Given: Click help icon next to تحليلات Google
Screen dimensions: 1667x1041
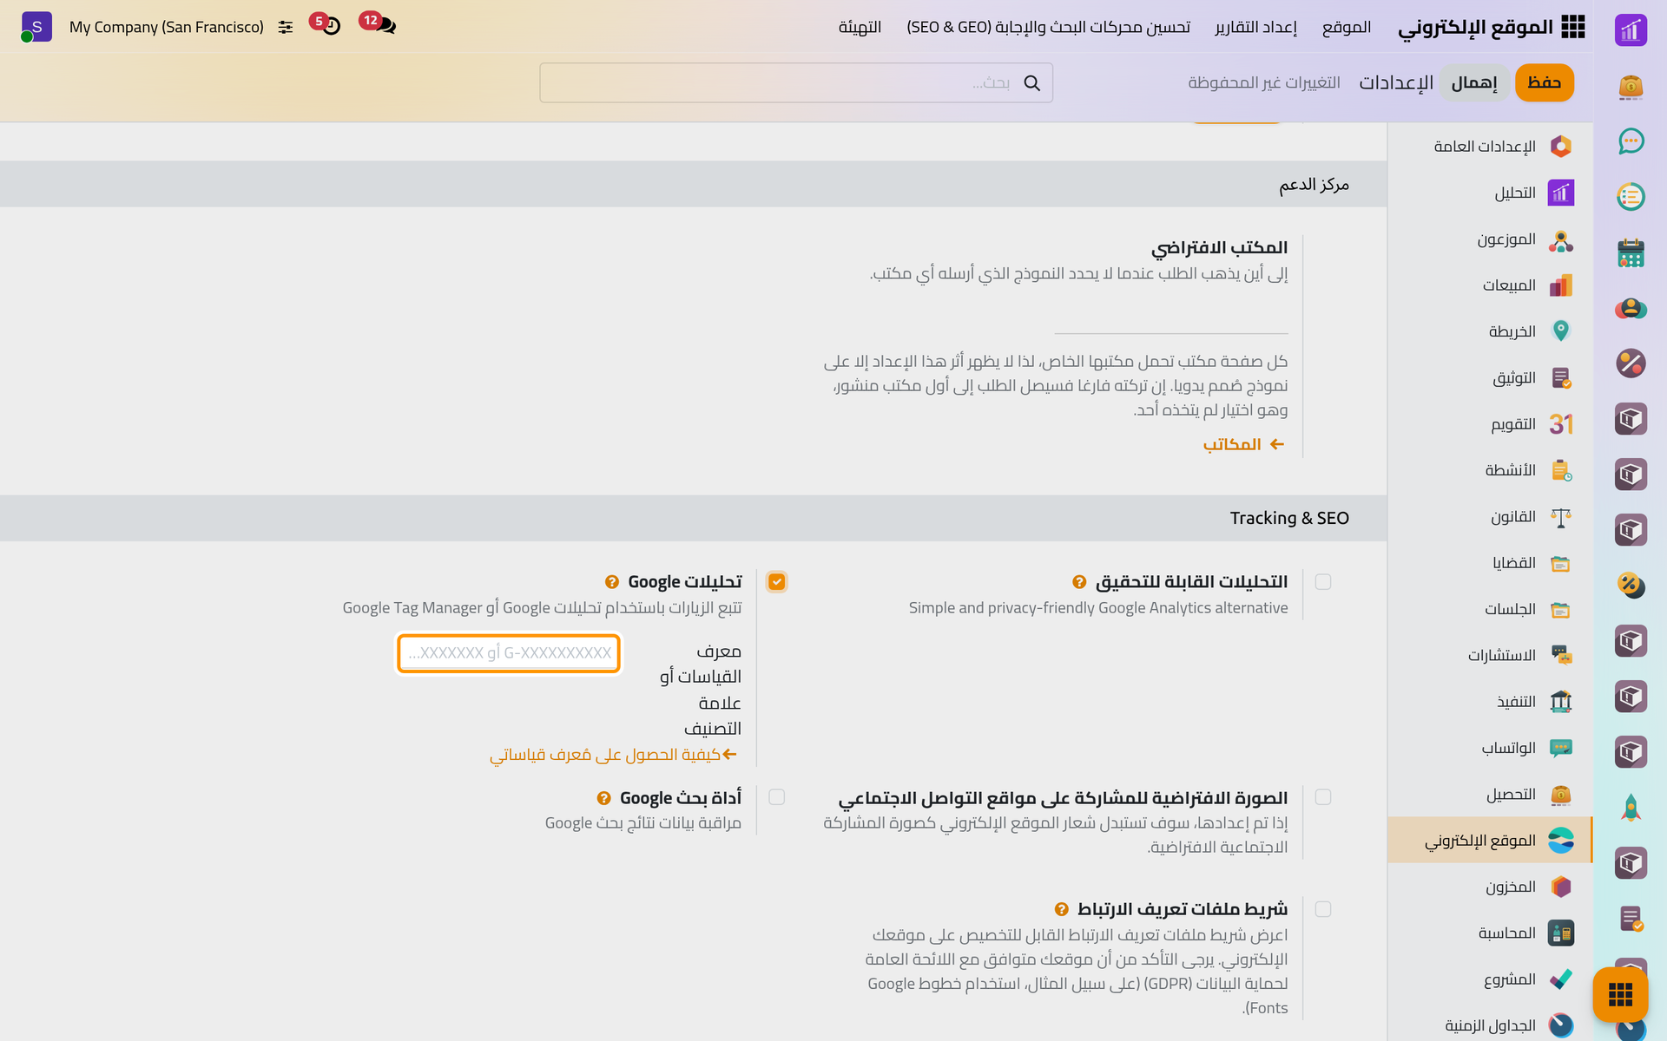Looking at the screenshot, I should 612,582.
